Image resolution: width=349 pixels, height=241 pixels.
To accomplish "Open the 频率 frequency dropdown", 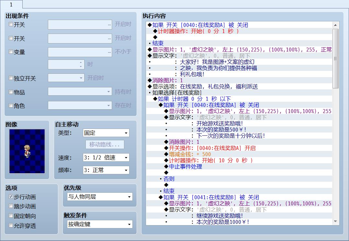I will [106, 170].
